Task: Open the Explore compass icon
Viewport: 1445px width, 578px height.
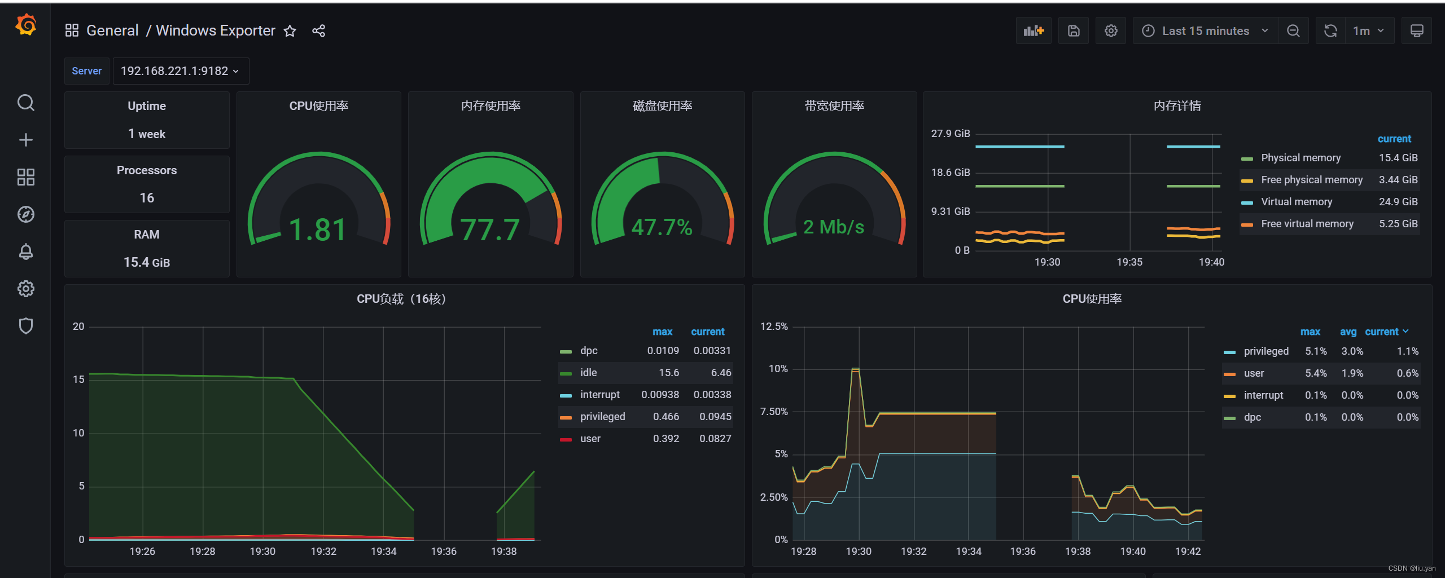Action: [x=26, y=214]
